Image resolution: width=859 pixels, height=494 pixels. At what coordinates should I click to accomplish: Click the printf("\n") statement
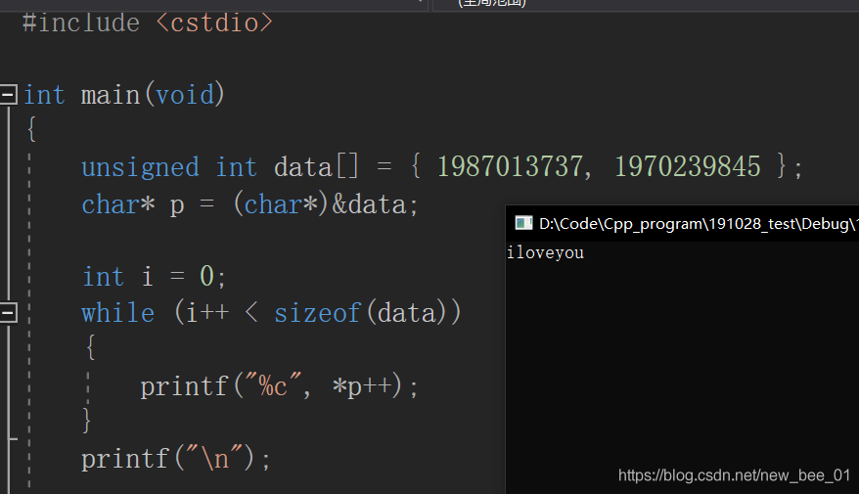pos(176,459)
